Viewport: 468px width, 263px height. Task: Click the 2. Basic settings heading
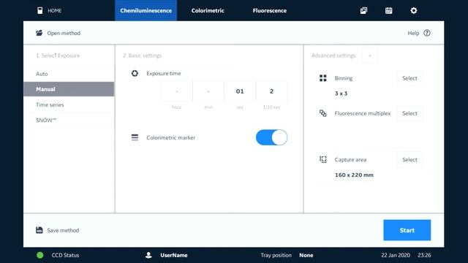(142, 56)
